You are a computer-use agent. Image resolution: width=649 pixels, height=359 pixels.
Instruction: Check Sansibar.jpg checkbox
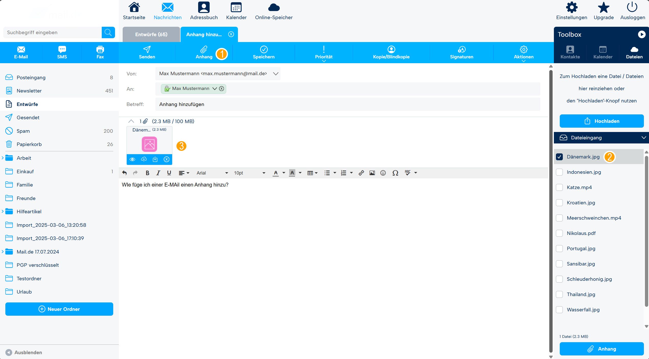tap(559, 264)
